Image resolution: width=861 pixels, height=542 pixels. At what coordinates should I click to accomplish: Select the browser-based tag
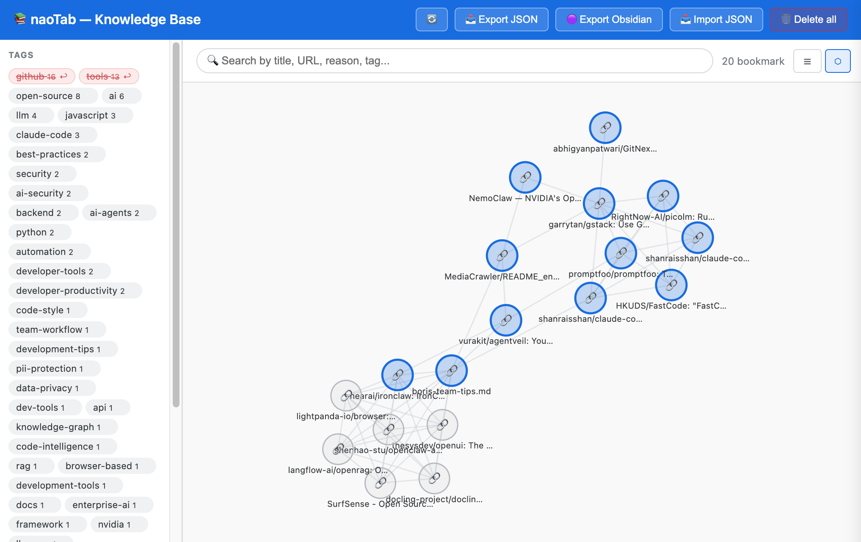(107, 466)
